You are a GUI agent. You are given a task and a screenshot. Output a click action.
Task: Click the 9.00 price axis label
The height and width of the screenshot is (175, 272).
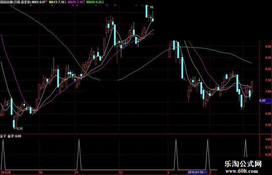point(268,47)
